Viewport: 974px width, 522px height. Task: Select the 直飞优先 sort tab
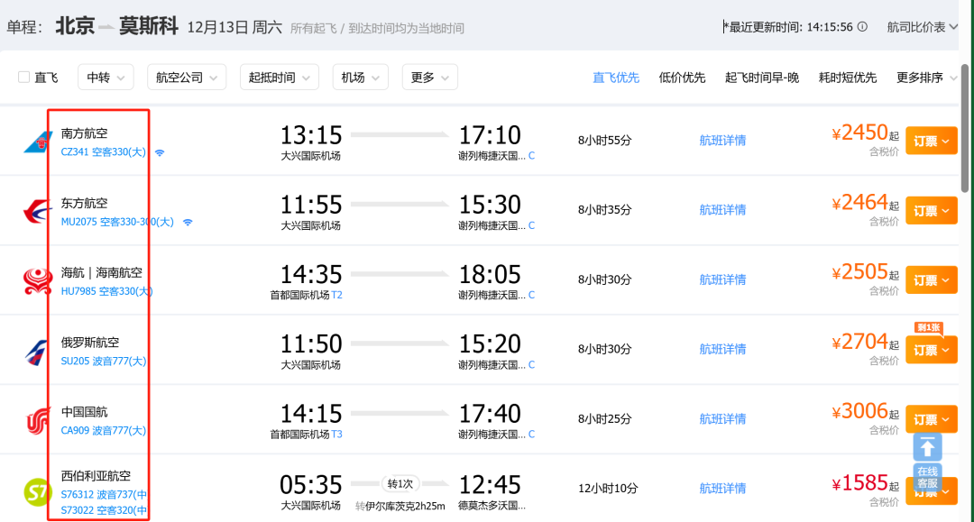point(616,78)
